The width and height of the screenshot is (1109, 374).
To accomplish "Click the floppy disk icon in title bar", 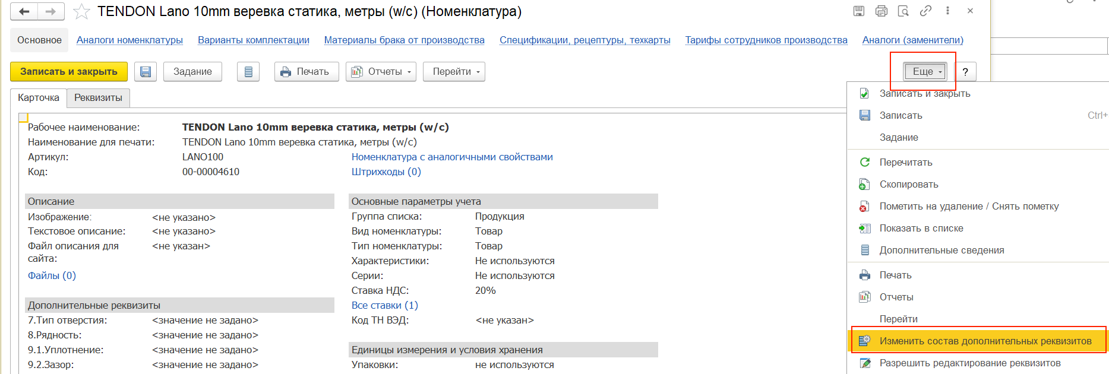I will click(859, 11).
